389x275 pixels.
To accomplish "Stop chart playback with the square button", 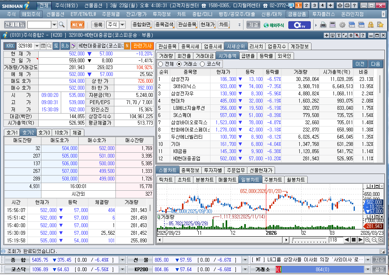I will pos(354,240).
